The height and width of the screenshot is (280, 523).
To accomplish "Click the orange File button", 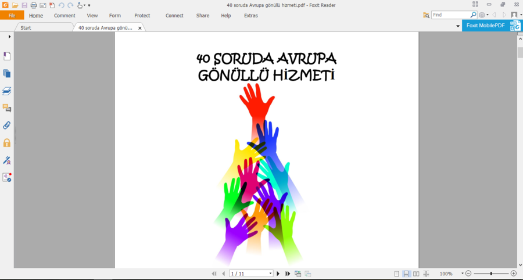I will pos(12,16).
